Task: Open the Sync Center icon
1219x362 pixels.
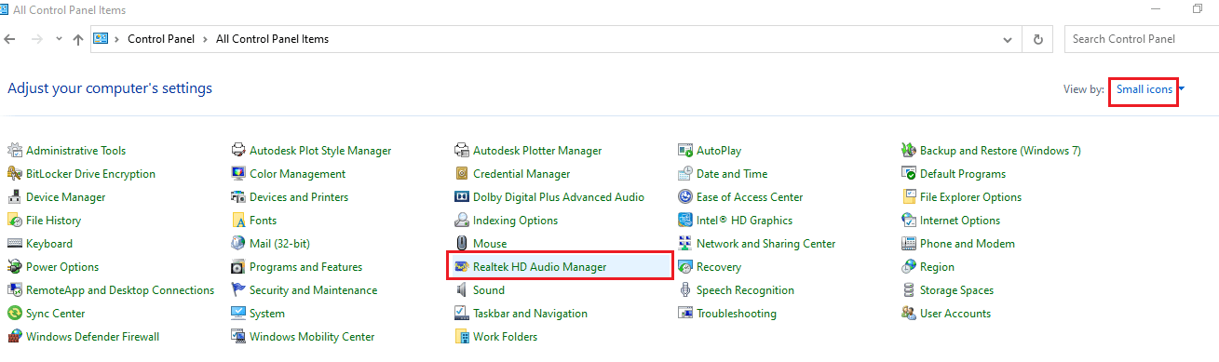Action: pyautogui.click(x=15, y=314)
